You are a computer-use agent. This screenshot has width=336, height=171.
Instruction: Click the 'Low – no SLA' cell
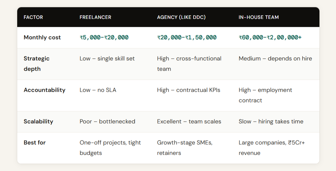pyautogui.click(x=98, y=90)
